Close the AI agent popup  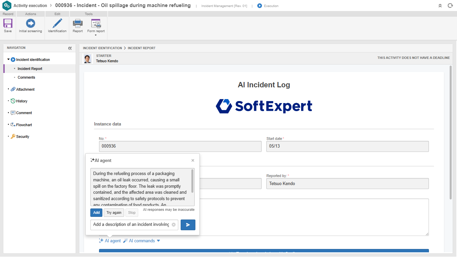click(x=193, y=161)
